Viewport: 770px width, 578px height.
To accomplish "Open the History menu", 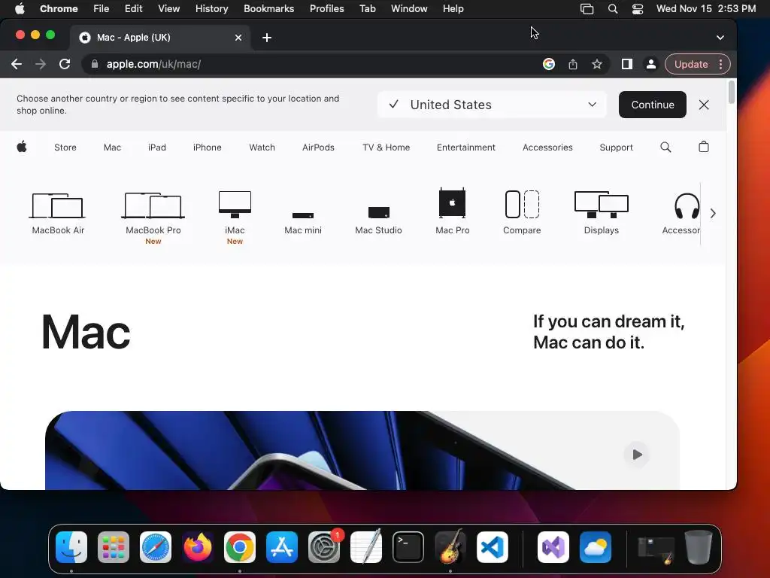I will pos(211,8).
